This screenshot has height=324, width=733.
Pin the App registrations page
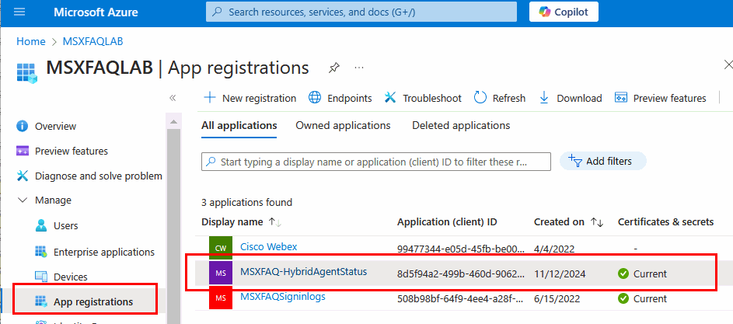point(333,68)
